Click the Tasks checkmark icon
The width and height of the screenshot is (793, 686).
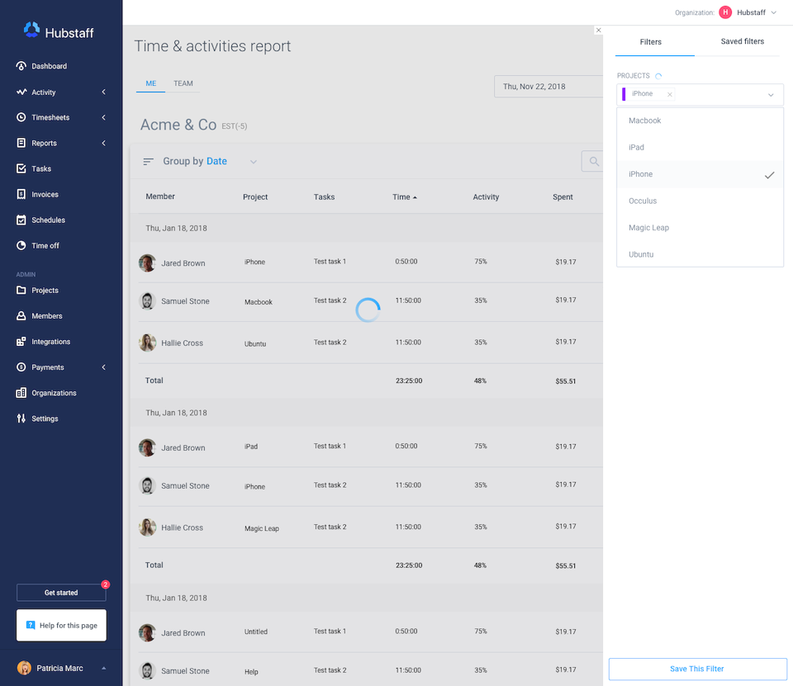[x=21, y=168]
